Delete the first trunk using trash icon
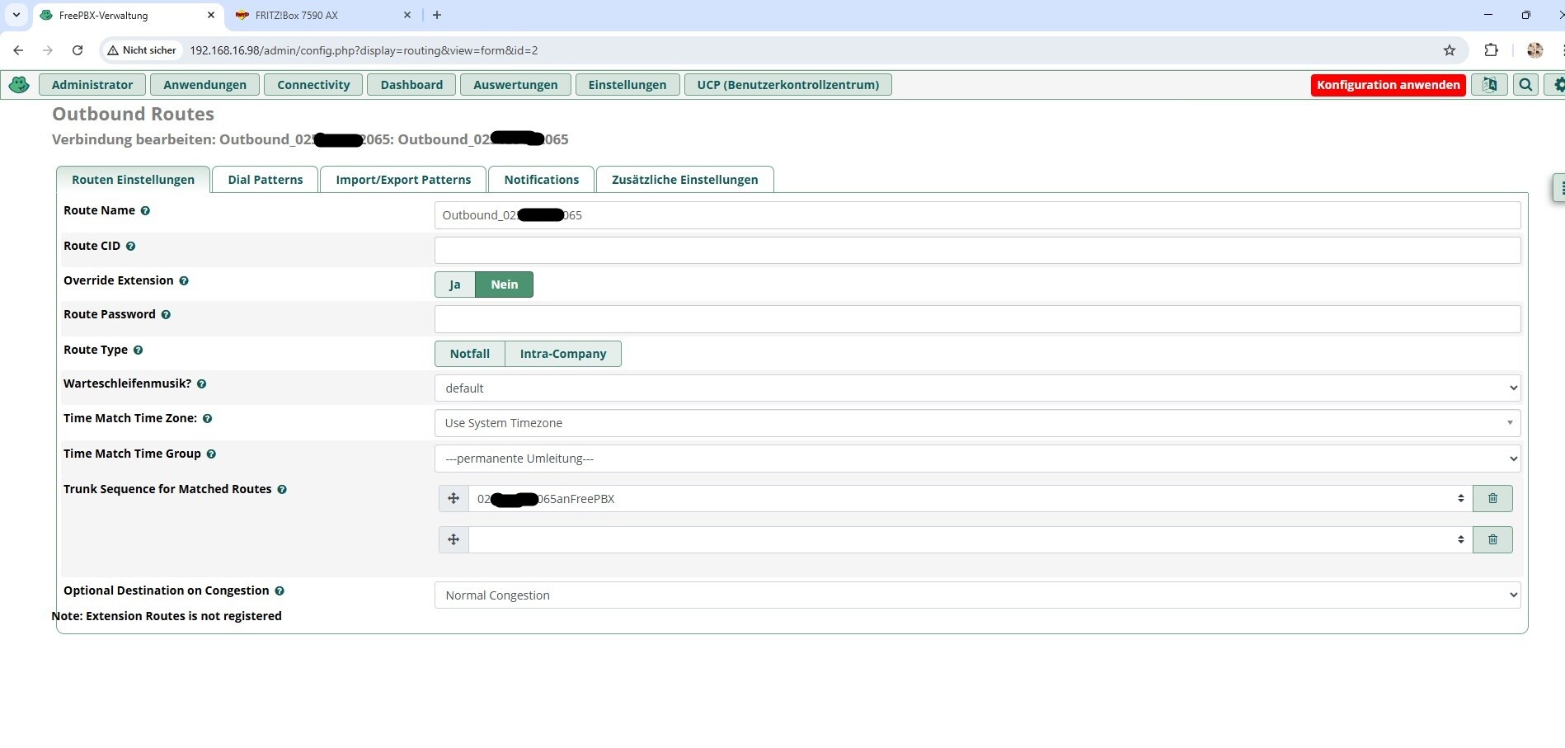1565x748 pixels. click(x=1492, y=498)
